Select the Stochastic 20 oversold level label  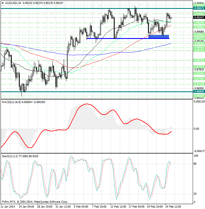coord(195,194)
